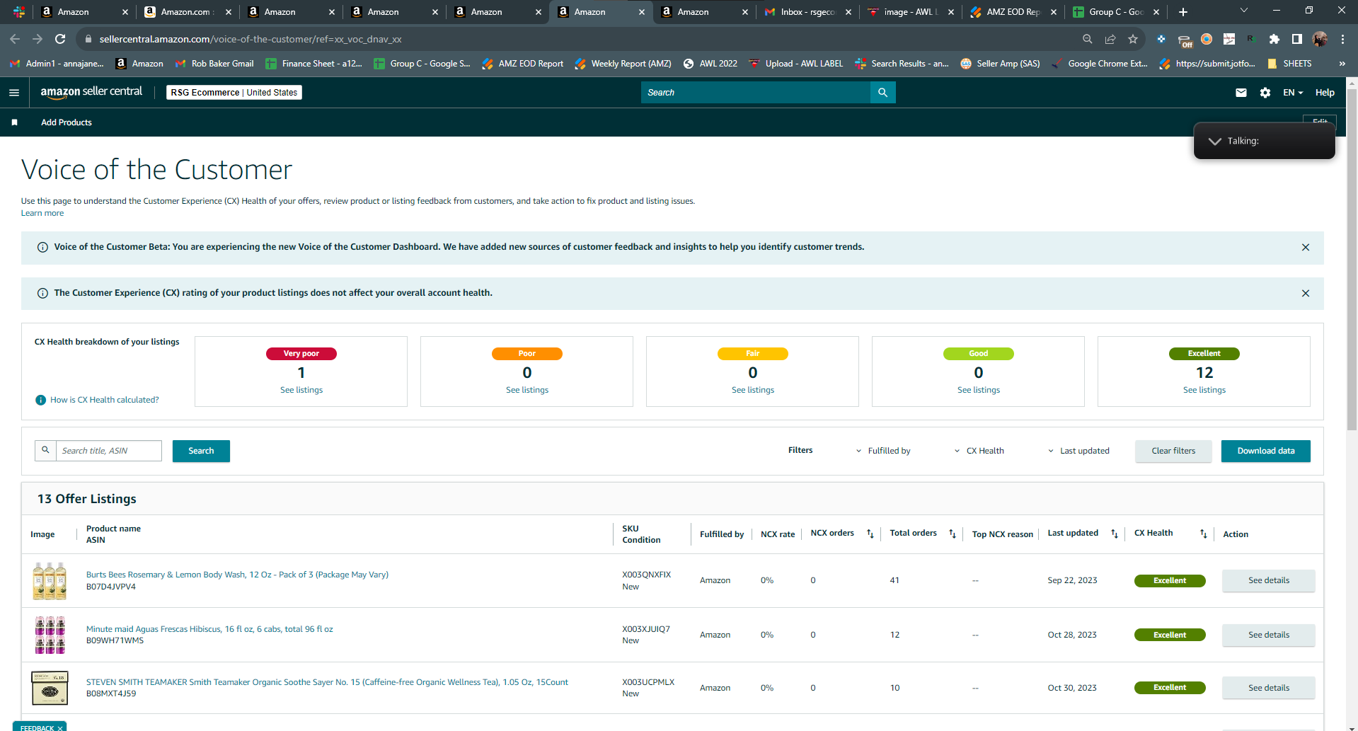
Task: Open How is CX Health calculated
Action: [x=105, y=400]
